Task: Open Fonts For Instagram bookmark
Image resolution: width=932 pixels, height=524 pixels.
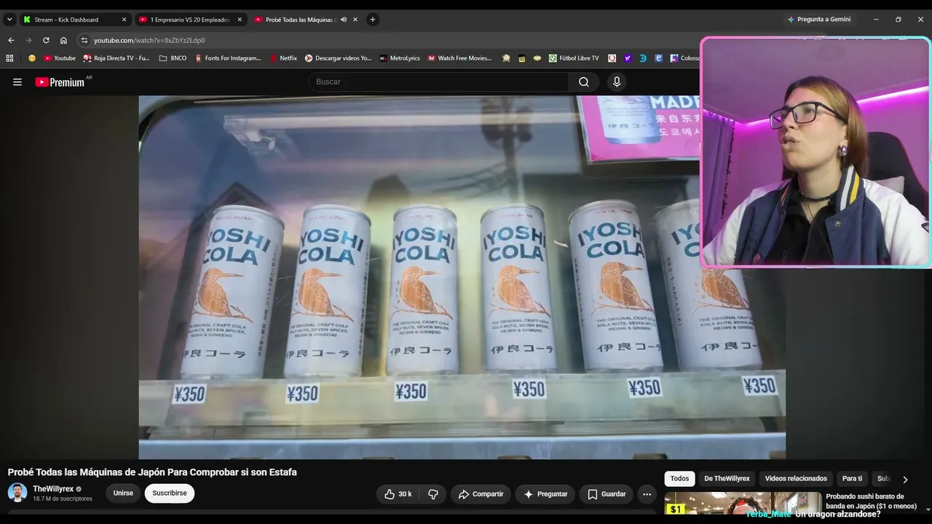Action: click(x=228, y=58)
